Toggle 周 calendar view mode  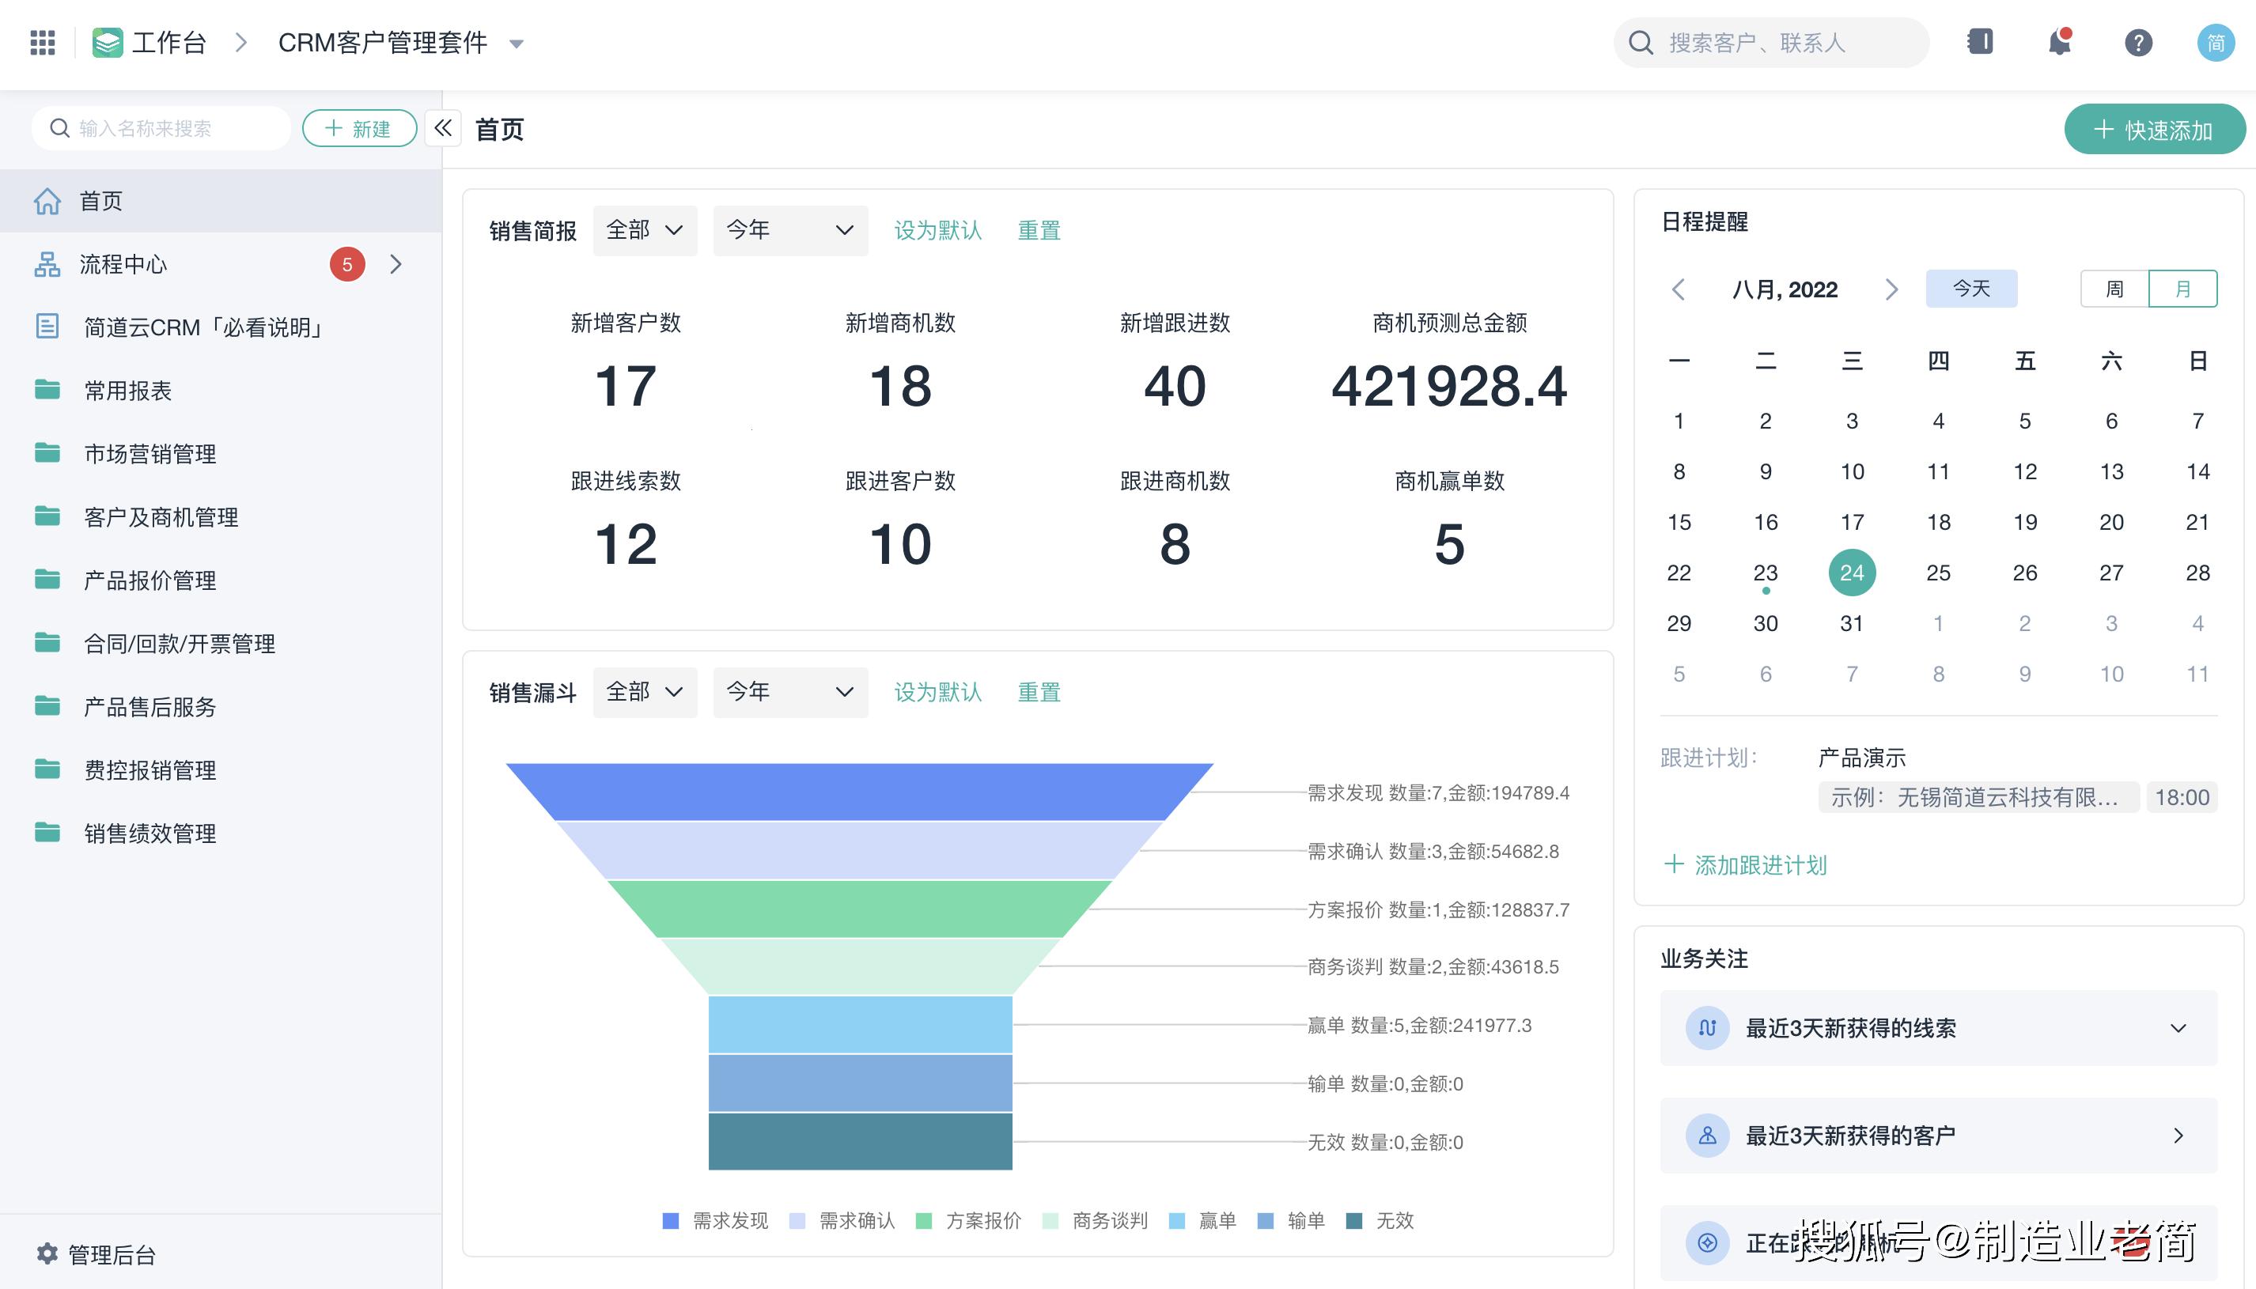(2112, 289)
